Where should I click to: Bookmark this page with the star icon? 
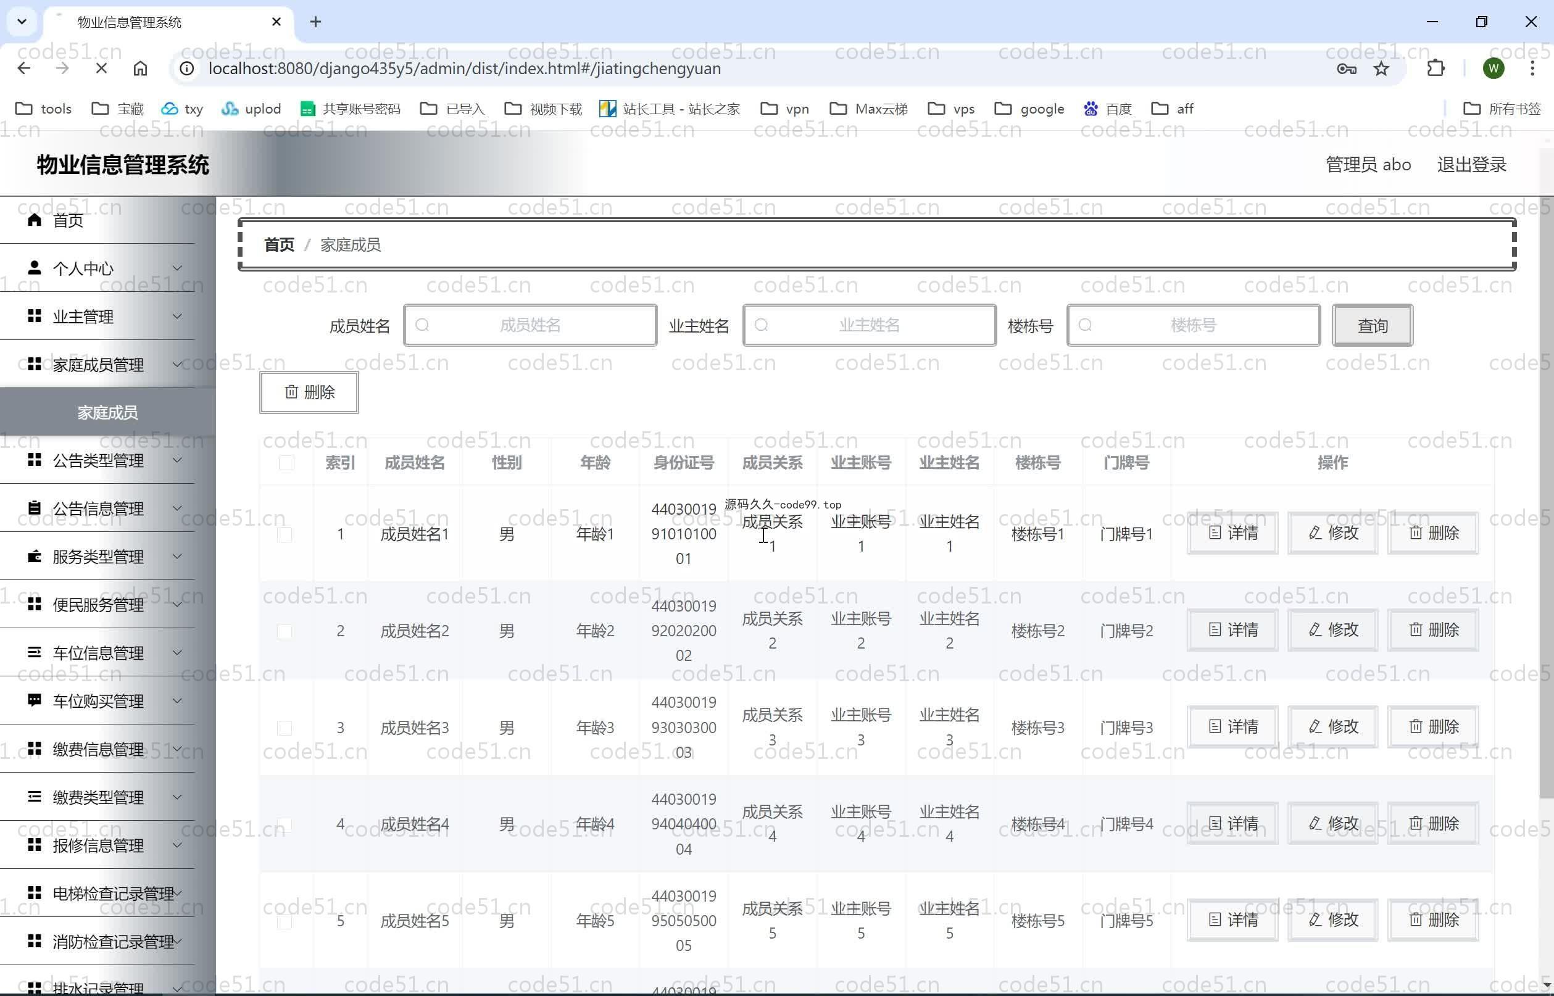click(1381, 68)
